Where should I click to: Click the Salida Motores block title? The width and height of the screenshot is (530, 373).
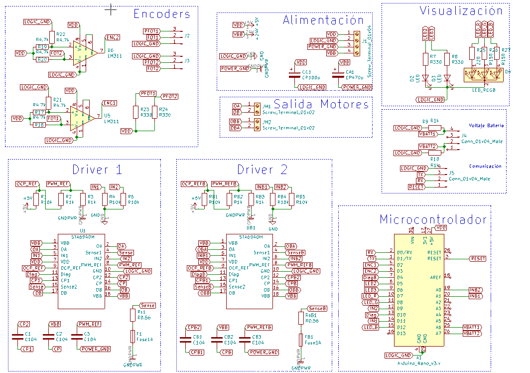(x=321, y=104)
